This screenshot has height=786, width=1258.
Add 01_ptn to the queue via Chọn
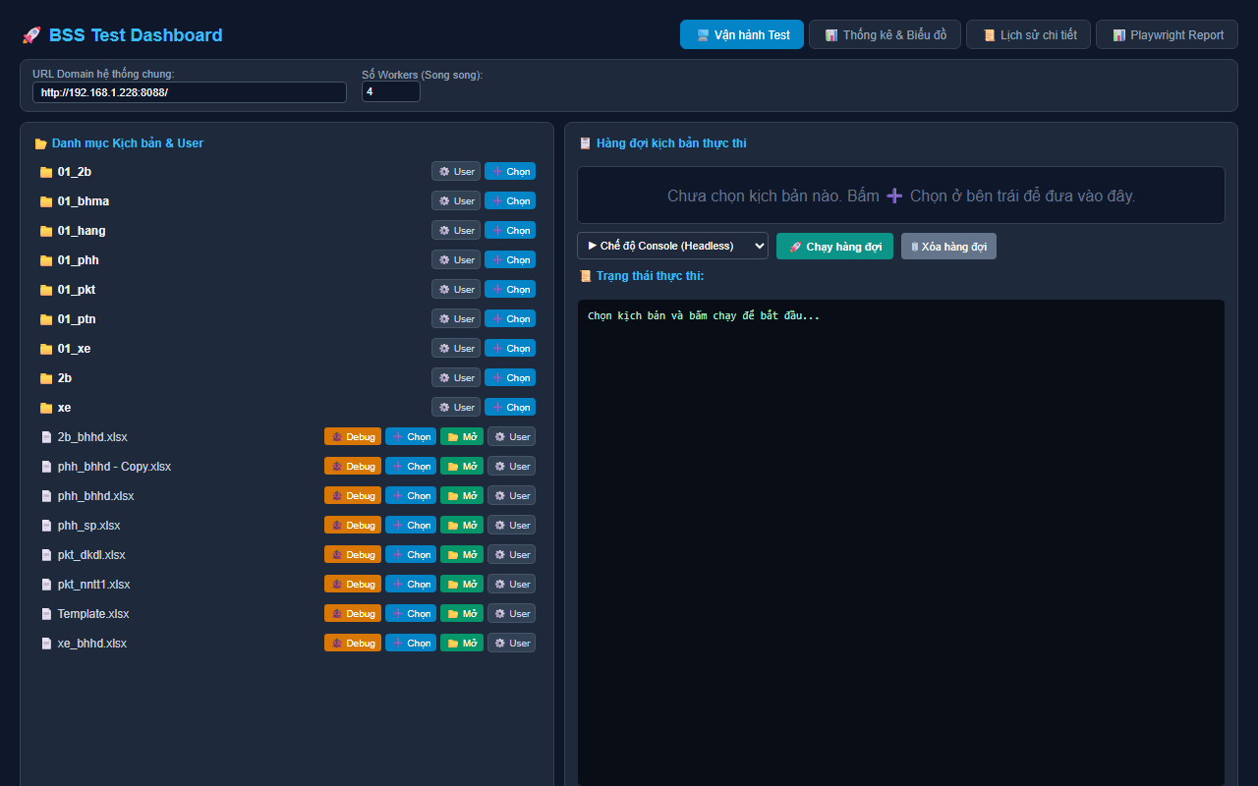tap(510, 318)
